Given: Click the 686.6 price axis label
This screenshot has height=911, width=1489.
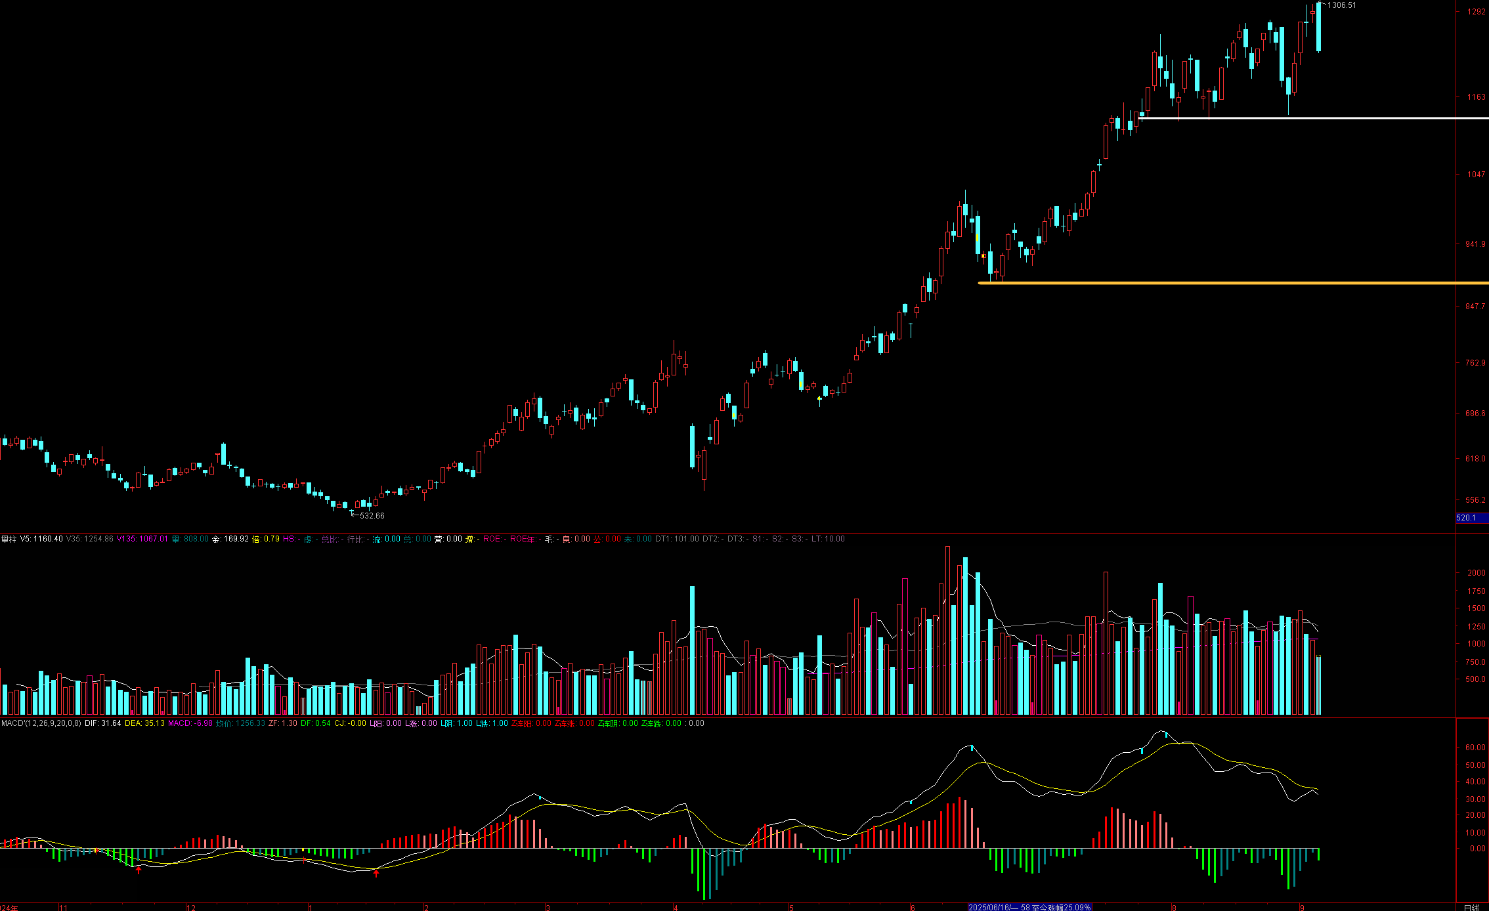Looking at the screenshot, I should pos(1475,413).
